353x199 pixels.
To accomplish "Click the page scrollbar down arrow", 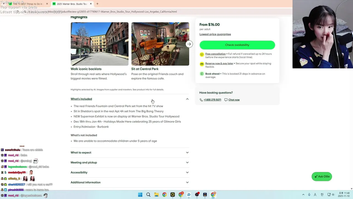I will (x=351, y=189).
